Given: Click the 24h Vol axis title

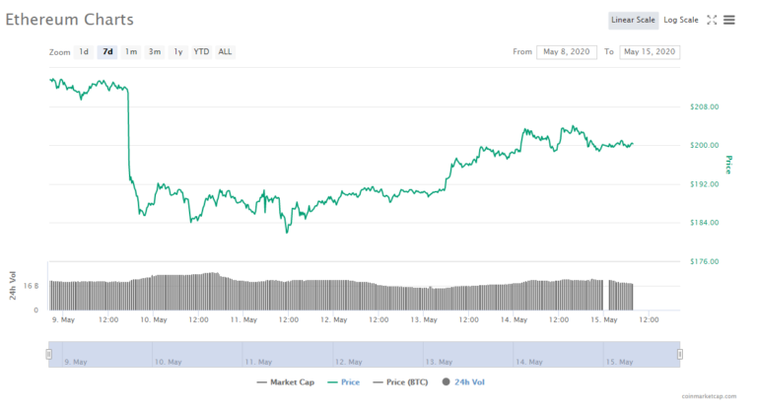Looking at the screenshot, I should pyautogui.click(x=13, y=286).
